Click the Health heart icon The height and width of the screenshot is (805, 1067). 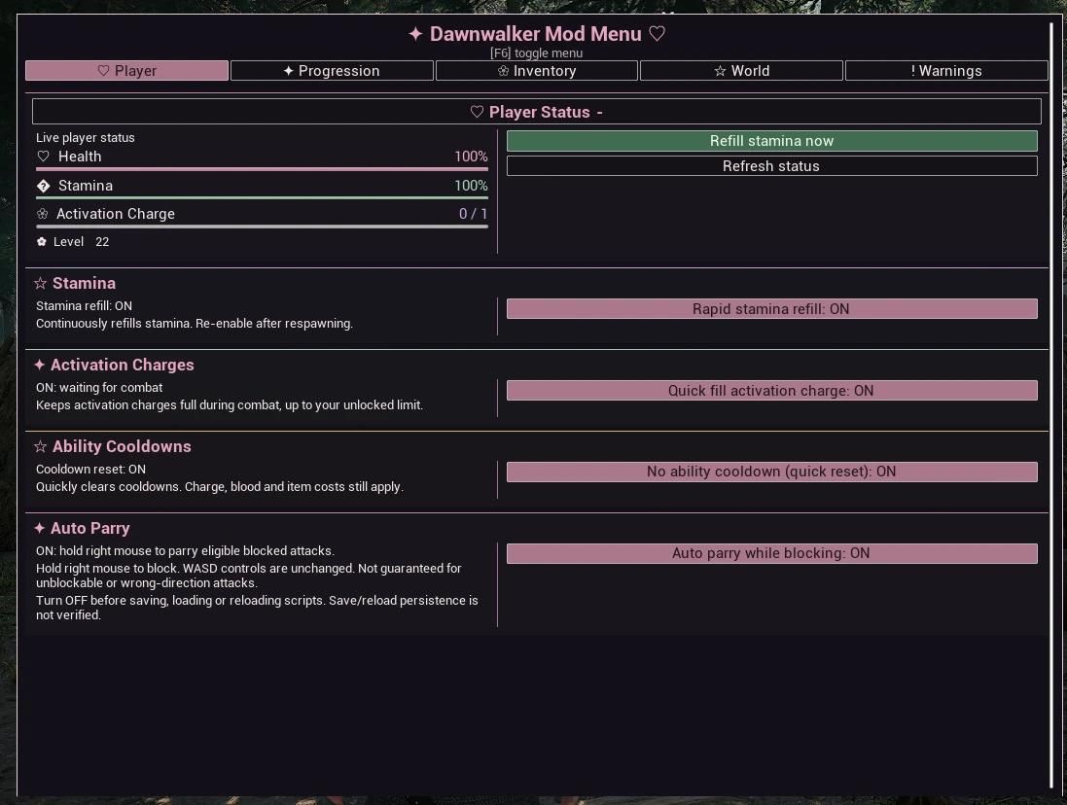coord(43,157)
